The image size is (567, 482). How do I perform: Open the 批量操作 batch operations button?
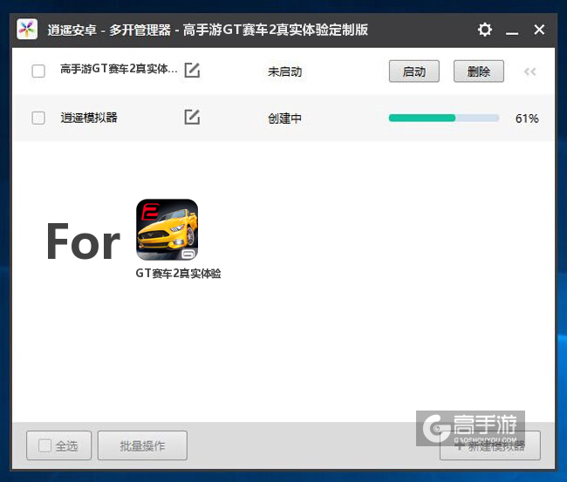pos(142,445)
